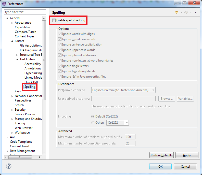Click the help question mark icon

click(9, 166)
